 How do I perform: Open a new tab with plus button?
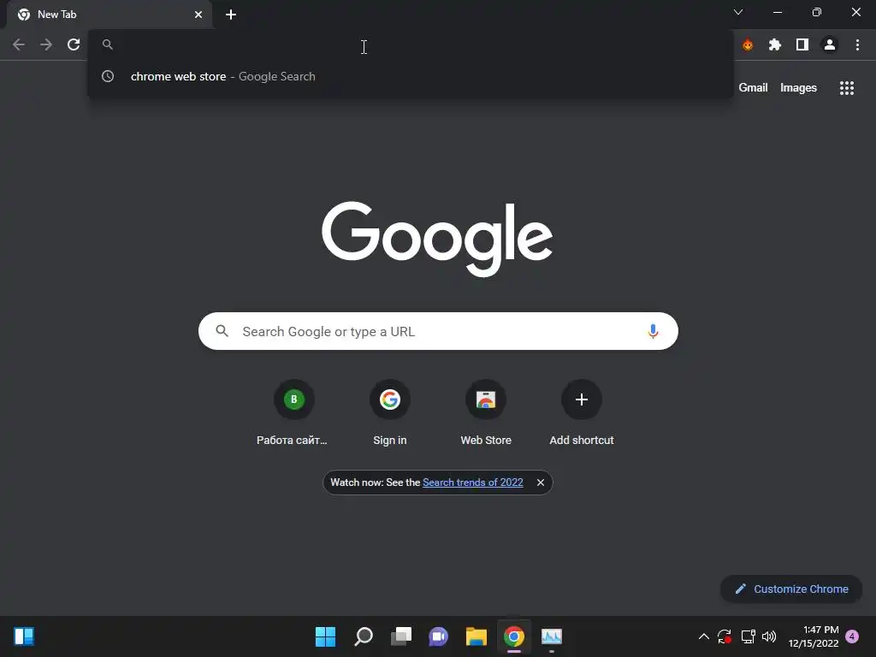pyautogui.click(x=231, y=15)
